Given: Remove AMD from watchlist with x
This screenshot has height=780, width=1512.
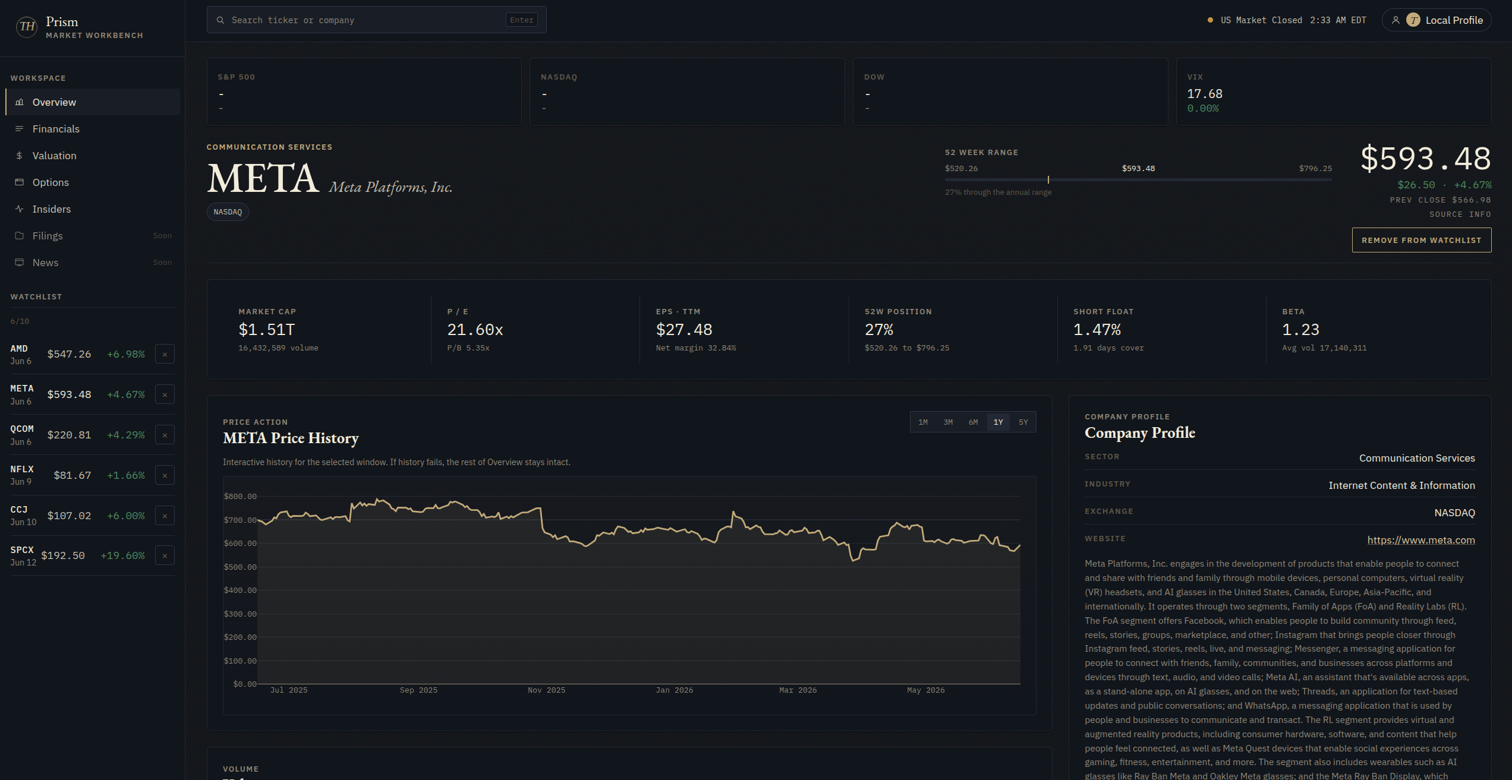Looking at the screenshot, I should [165, 355].
